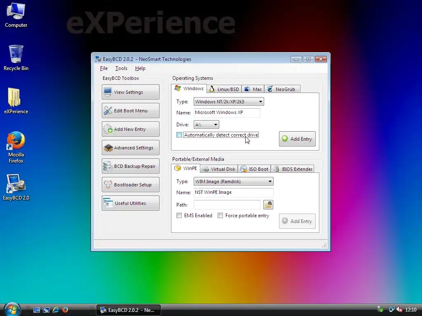
Task: Expand the Drive A:\ dropdown
Action: tap(206, 125)
